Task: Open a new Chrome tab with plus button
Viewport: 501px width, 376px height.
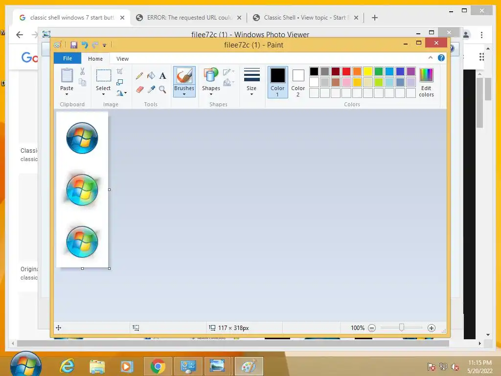Action: pyautogui.click(x=375, y=18)
